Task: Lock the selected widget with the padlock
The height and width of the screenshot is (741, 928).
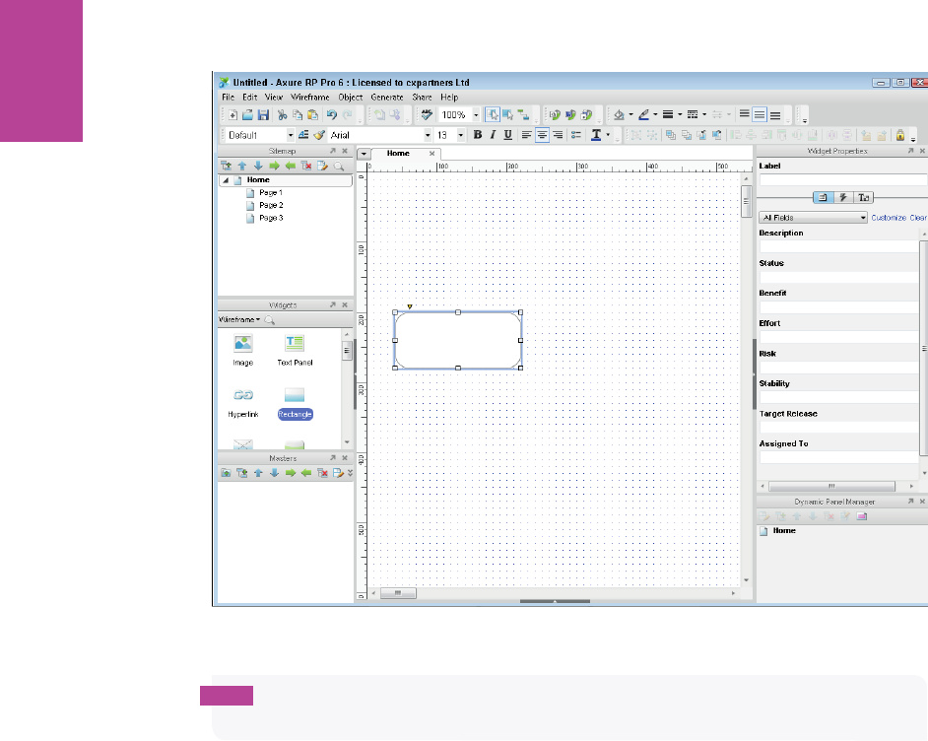Action: pyautogui.click(x=900, y=135)
